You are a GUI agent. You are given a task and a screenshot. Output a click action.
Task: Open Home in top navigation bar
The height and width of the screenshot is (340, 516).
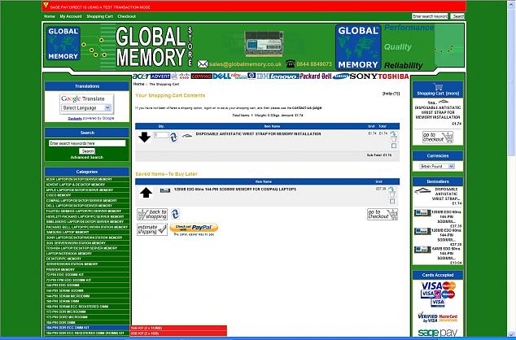pyautogui.click(x=50, y=16)
